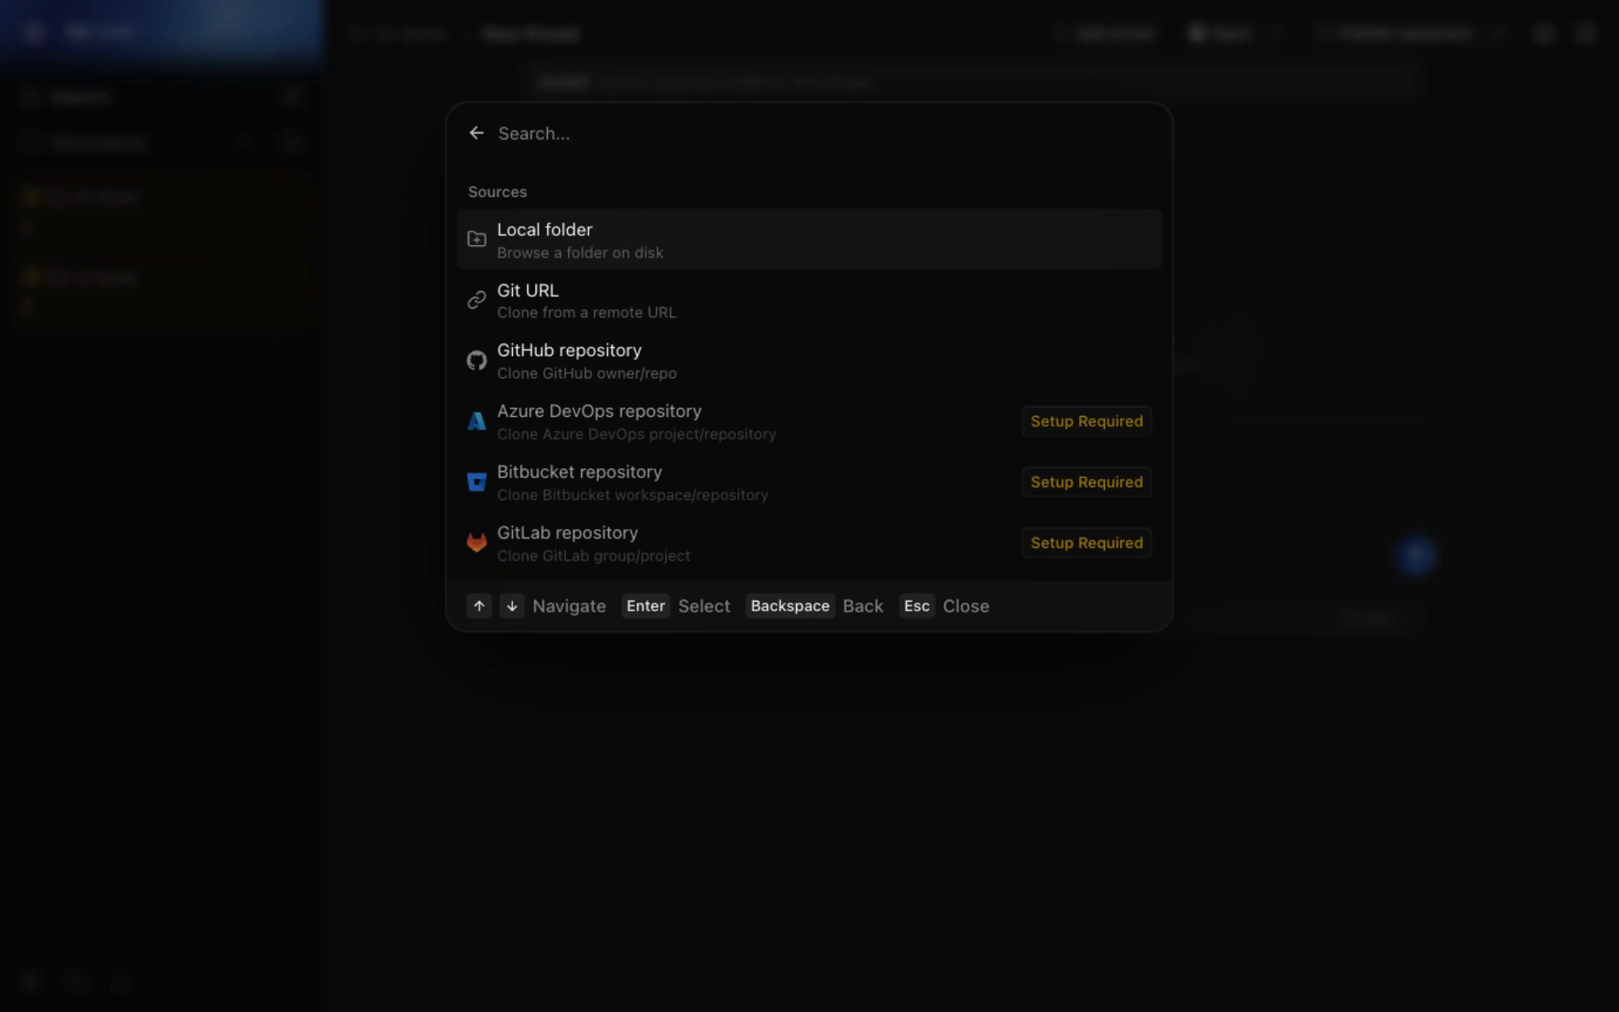Click the Enter key hint
The image size is (1619, 1012).
coord(646,606)
